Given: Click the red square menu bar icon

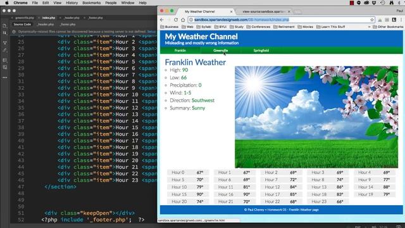Looking at the screenshot, I should point(352,3).
